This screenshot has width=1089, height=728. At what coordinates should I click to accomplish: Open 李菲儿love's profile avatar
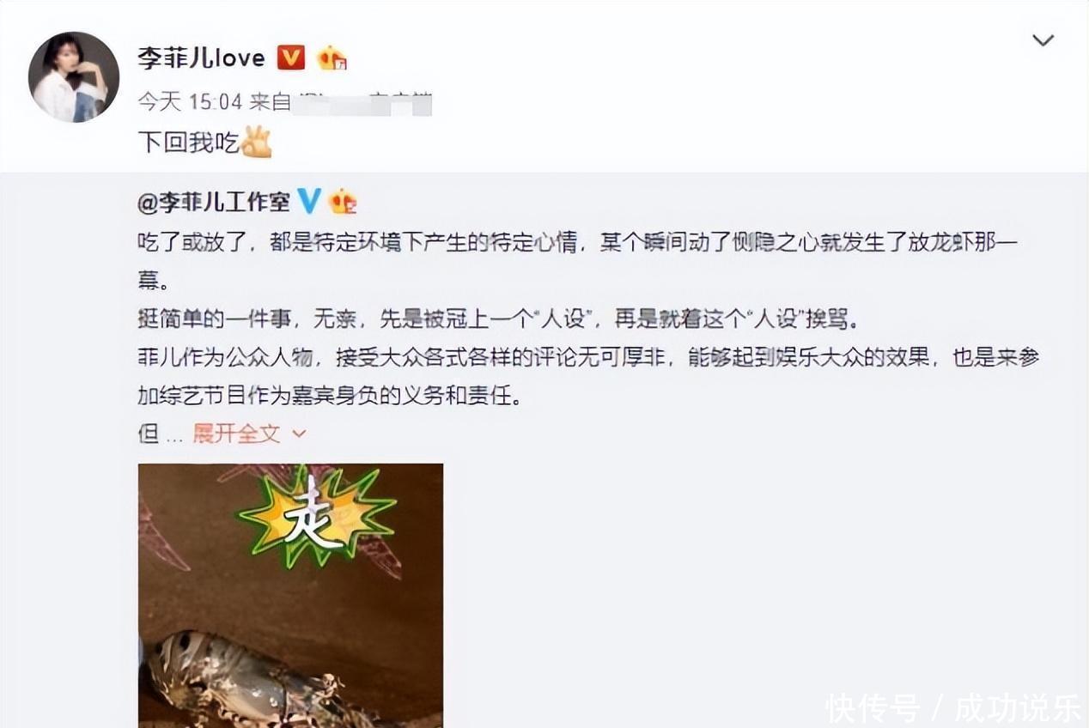coord(74,77)
